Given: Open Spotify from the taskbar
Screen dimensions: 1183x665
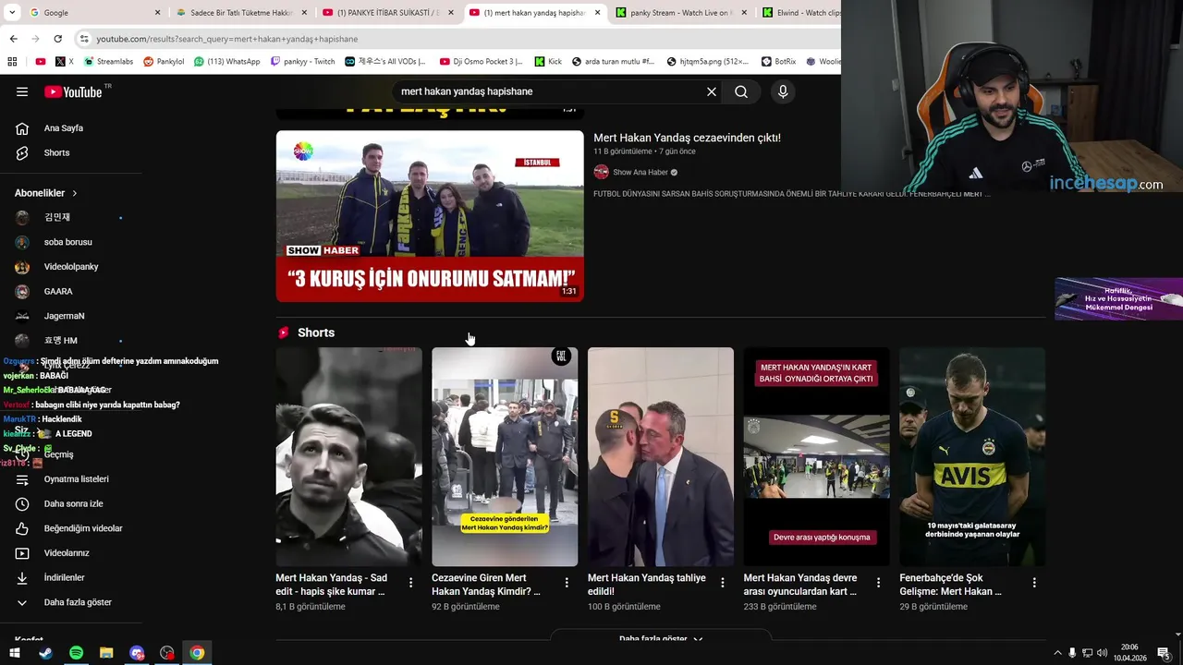Looking at the screenshot, I should [76, 653].
